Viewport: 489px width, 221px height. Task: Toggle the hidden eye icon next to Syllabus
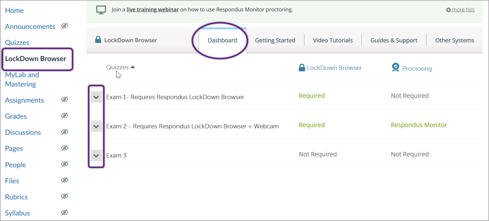(65, 213)
